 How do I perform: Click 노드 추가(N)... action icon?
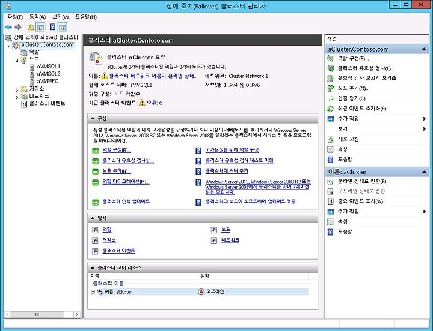click(x=331, y=88)
